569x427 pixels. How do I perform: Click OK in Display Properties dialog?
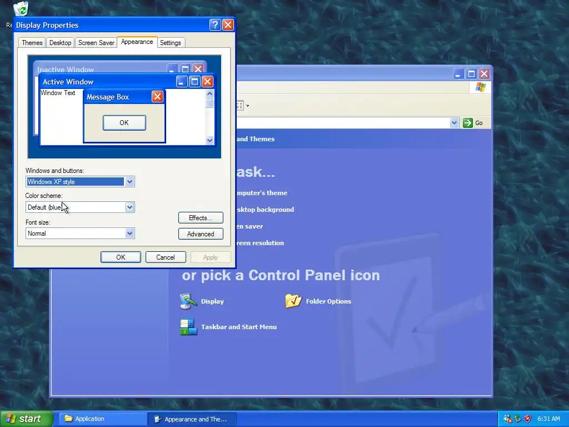tap(121, 257)
